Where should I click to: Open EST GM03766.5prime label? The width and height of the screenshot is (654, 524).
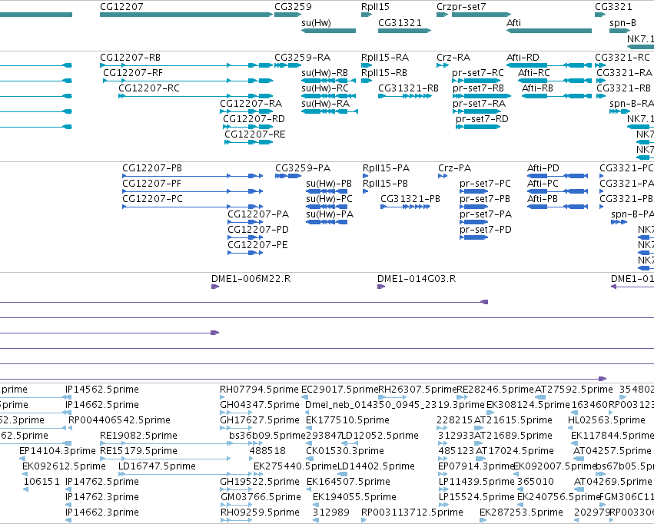click(x=261, y=497)
